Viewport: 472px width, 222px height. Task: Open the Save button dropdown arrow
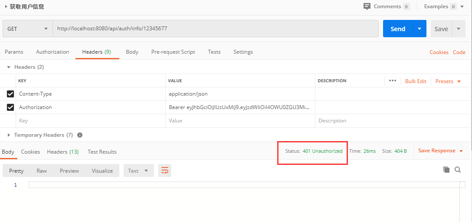click(x=459, y=29)
